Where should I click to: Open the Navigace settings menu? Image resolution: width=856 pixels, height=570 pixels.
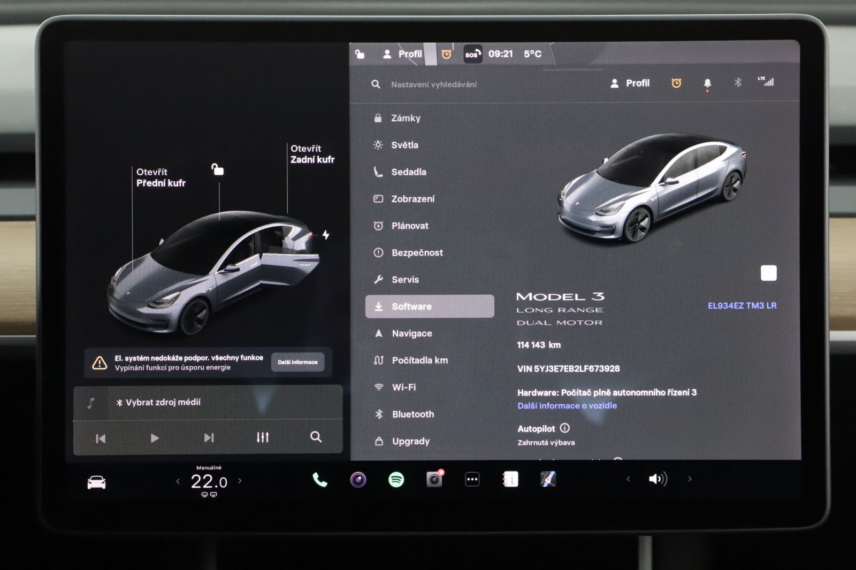tap(411, 334)
